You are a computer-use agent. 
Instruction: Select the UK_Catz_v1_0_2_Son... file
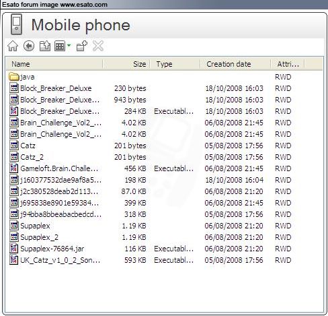(60, 260)
